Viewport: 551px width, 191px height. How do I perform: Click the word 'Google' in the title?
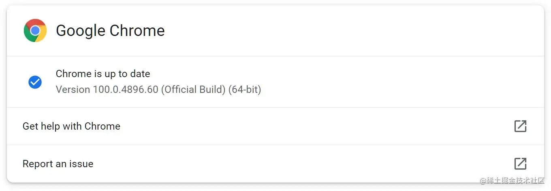click(81, 31)
